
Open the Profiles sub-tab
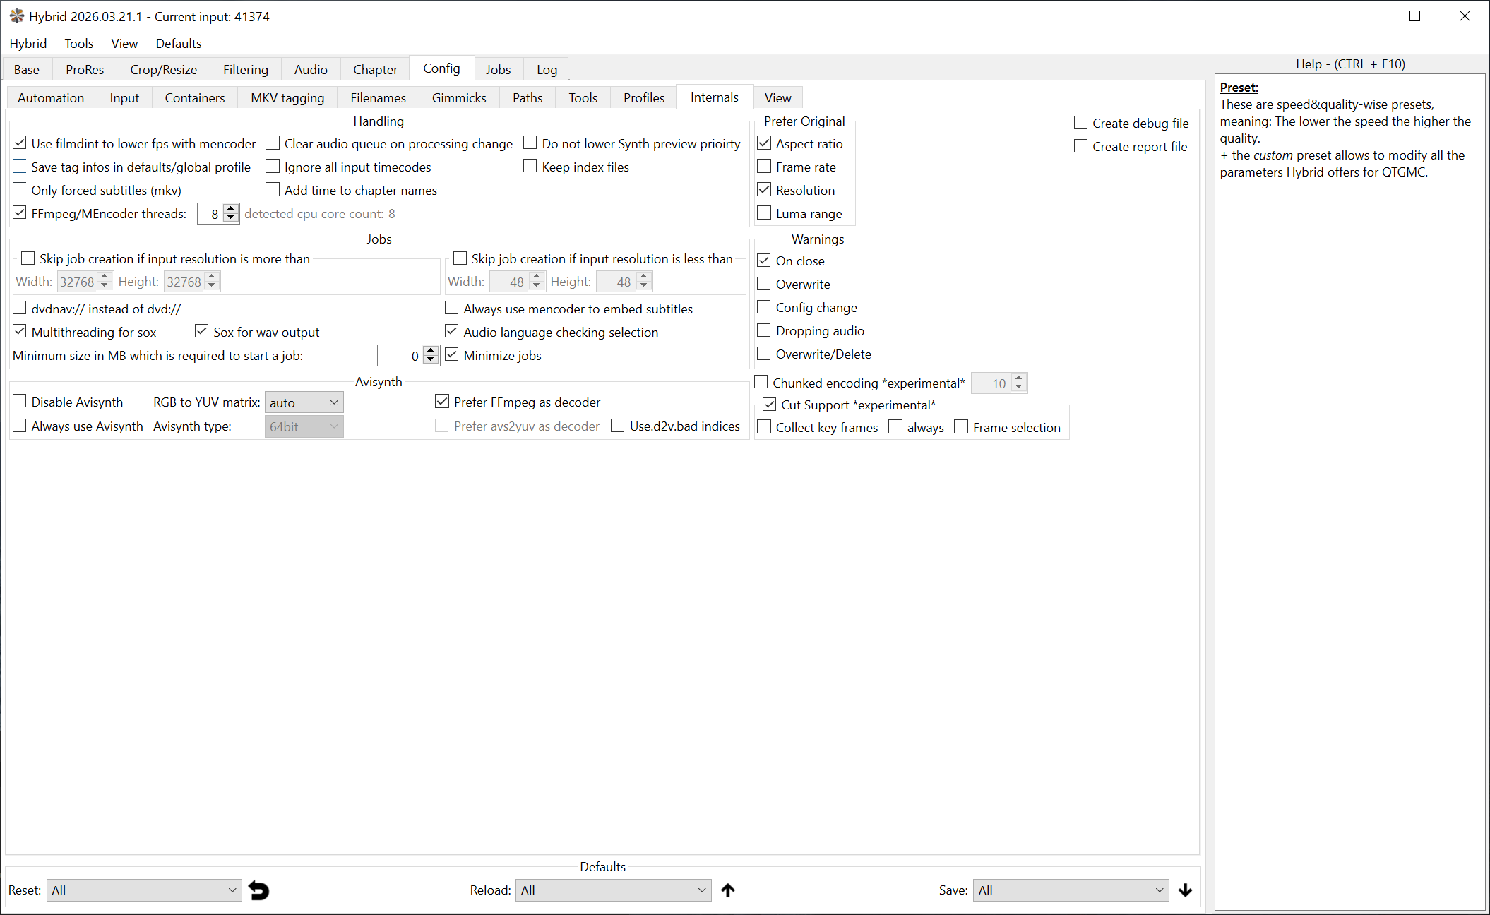pyautogui.click(x=644, y=97)
